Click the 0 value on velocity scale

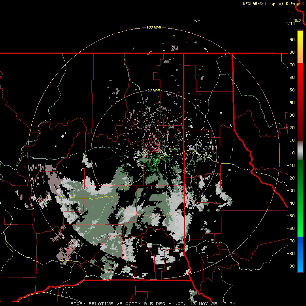click(293, 153)
